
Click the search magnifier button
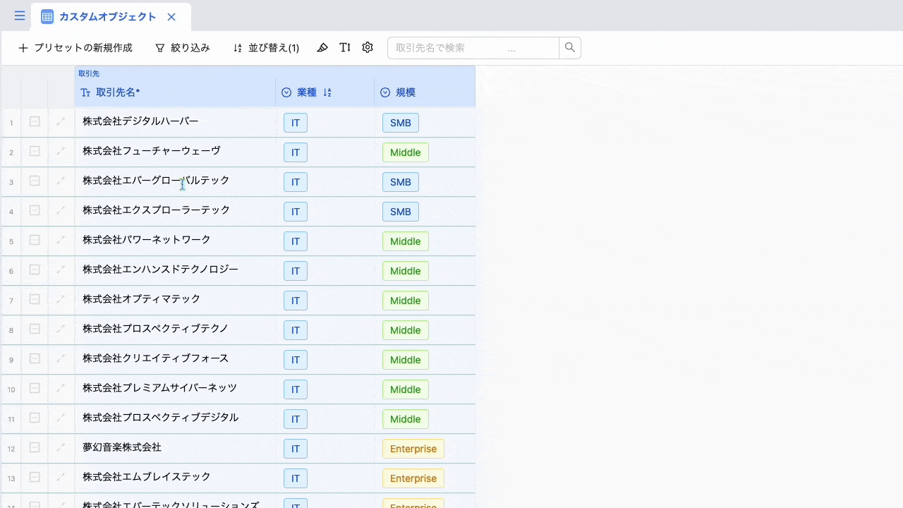[x=570, y=48]
